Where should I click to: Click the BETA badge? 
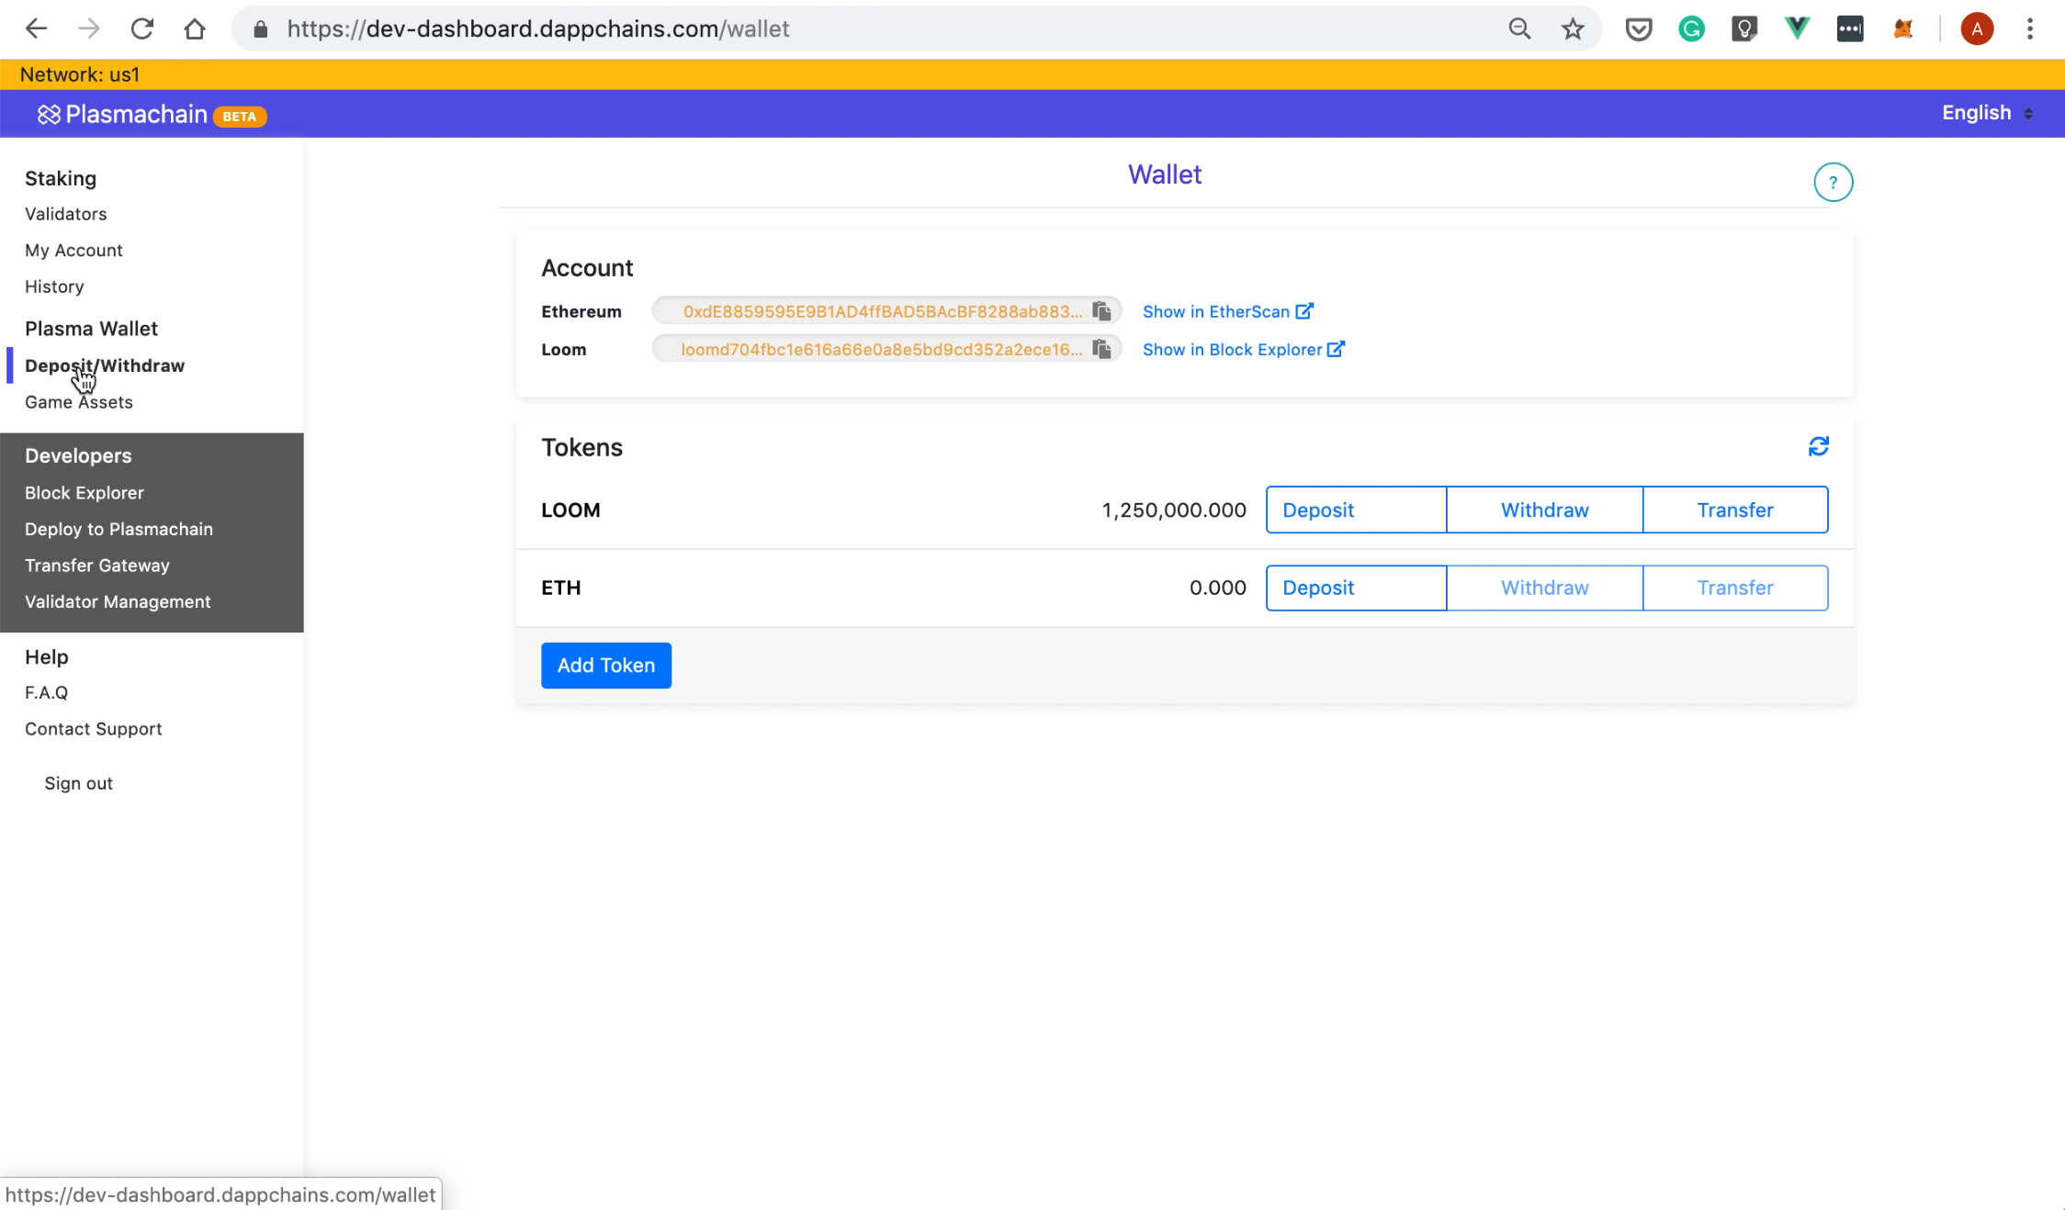point(240,117)
